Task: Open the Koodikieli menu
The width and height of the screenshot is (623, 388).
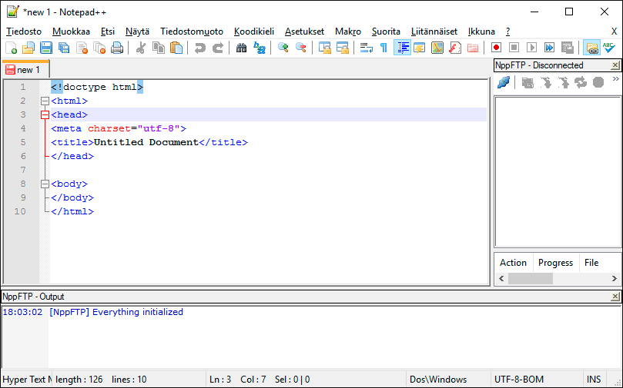Action: [x=254, y=32]
